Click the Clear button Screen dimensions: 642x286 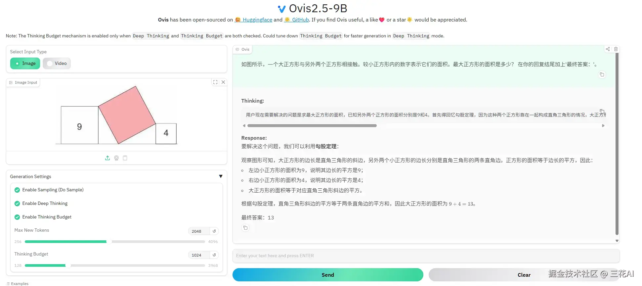(x=524, y=275)
